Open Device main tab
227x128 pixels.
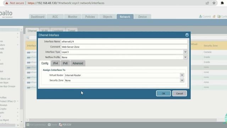pos(143,17)
